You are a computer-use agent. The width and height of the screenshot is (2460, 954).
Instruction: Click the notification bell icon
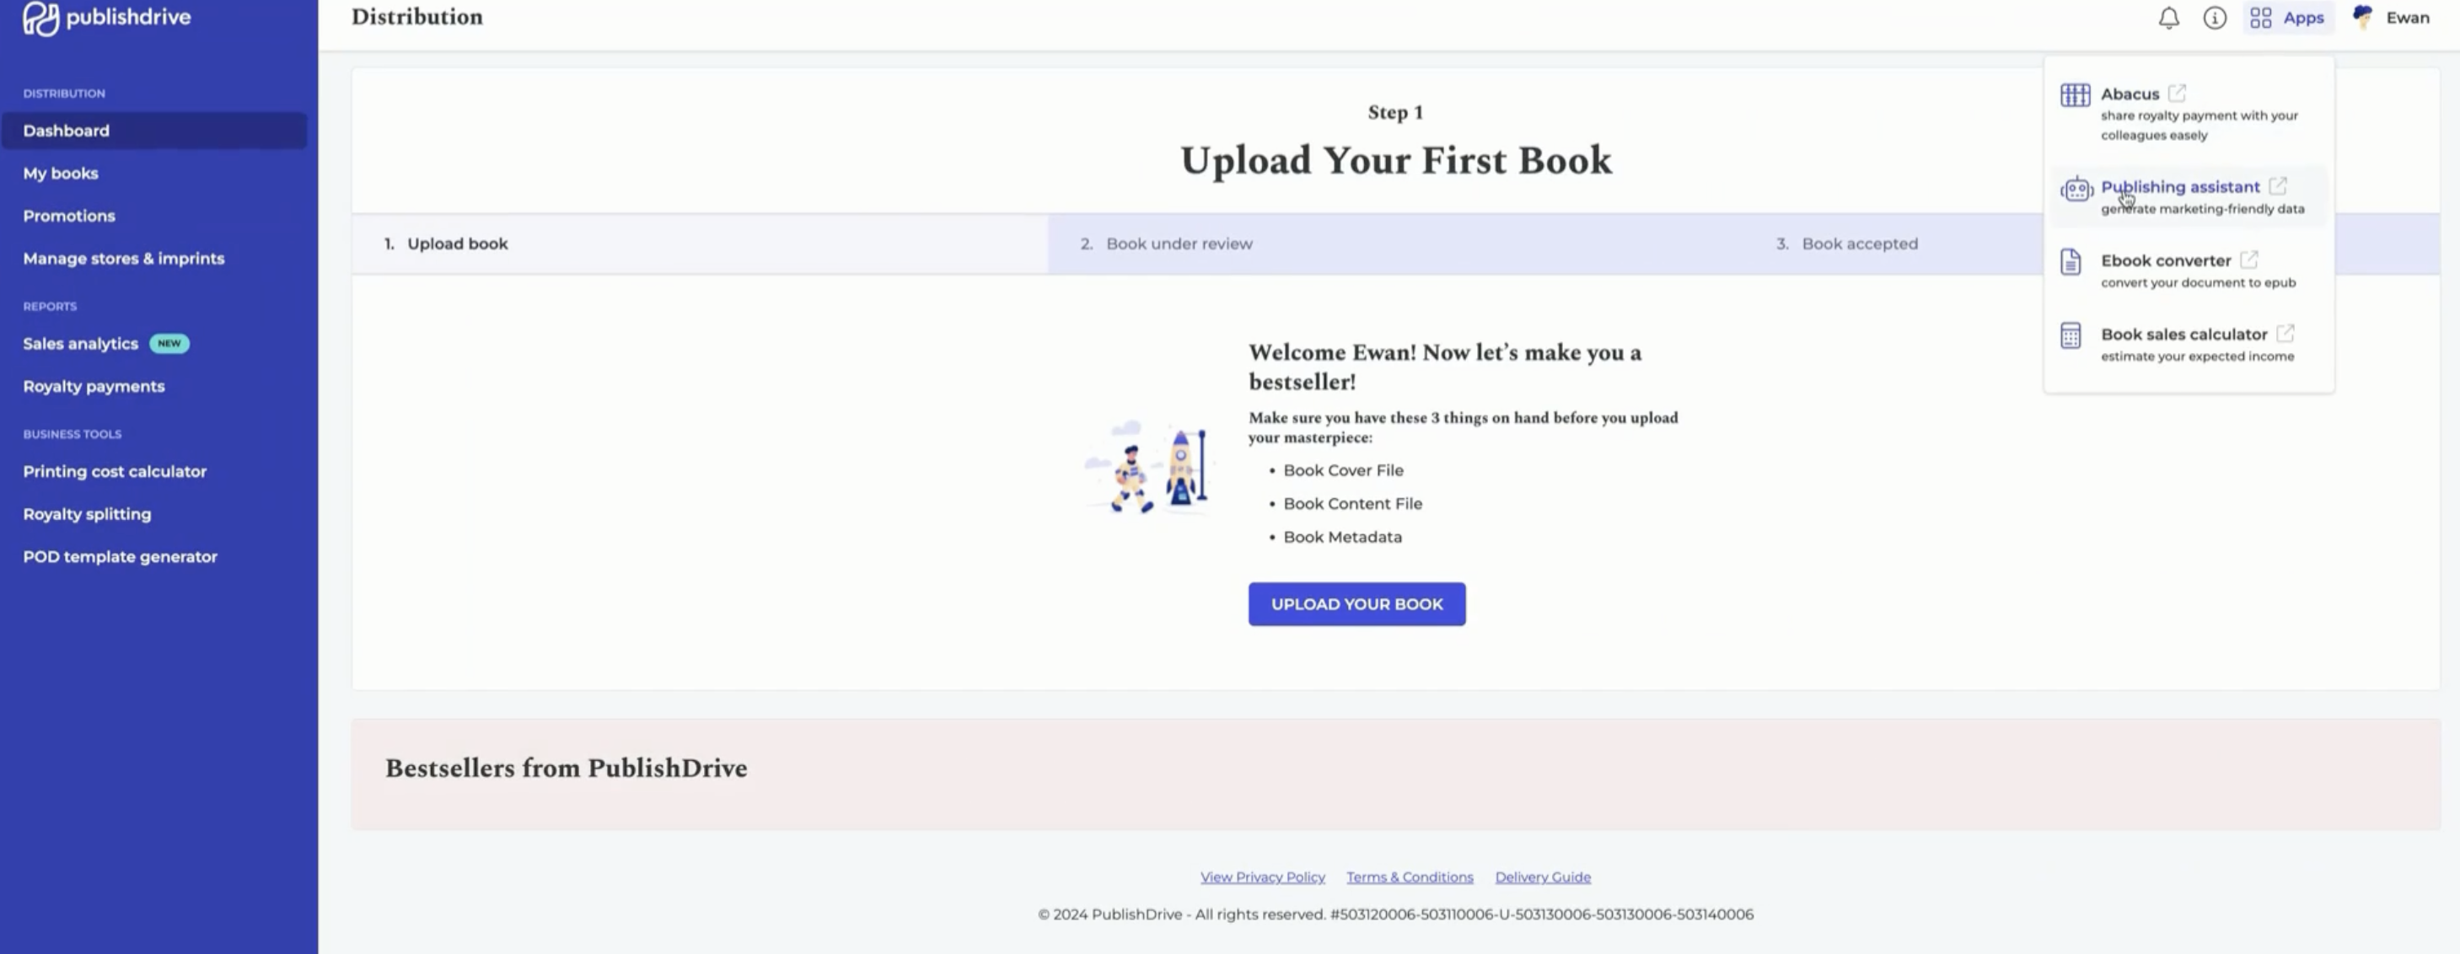click(x=2168, y=17)
